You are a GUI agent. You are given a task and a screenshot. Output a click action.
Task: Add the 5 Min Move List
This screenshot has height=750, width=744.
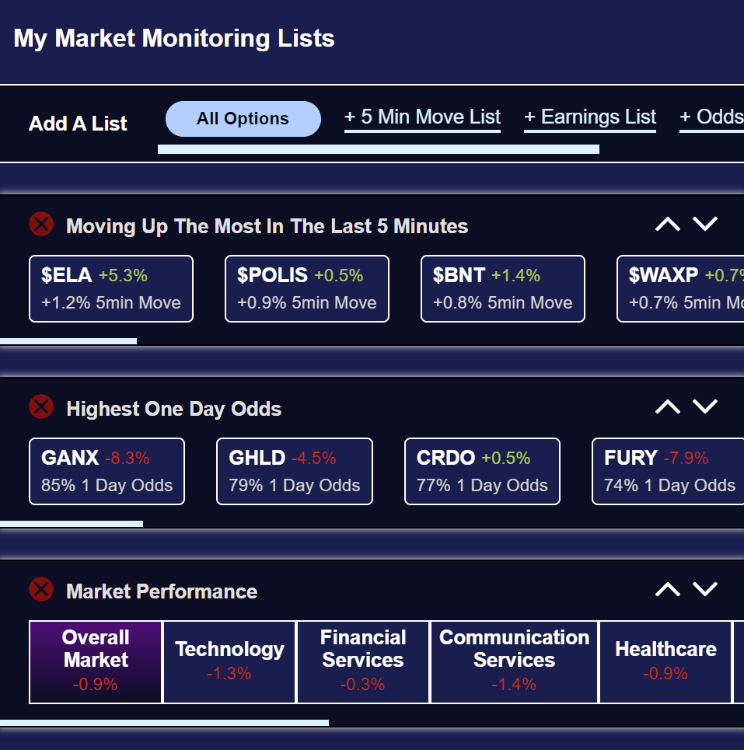click(x=422, y=117)
